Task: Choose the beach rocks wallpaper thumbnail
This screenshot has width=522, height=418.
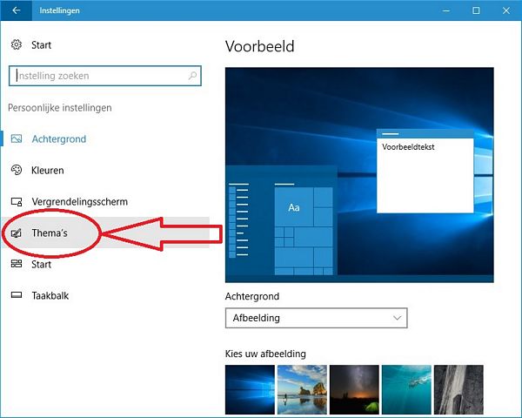Action: pyautogui.click(x=302, y=389)
